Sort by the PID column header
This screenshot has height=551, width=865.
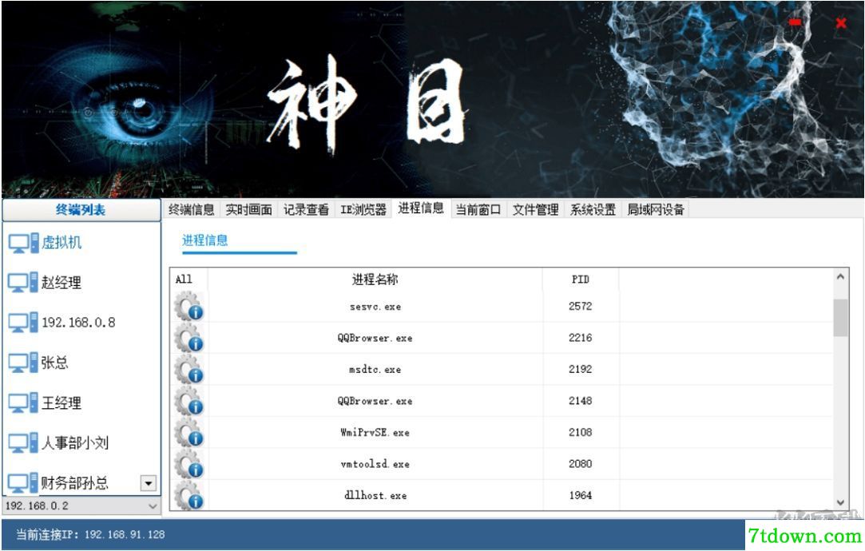pos(581,279)
